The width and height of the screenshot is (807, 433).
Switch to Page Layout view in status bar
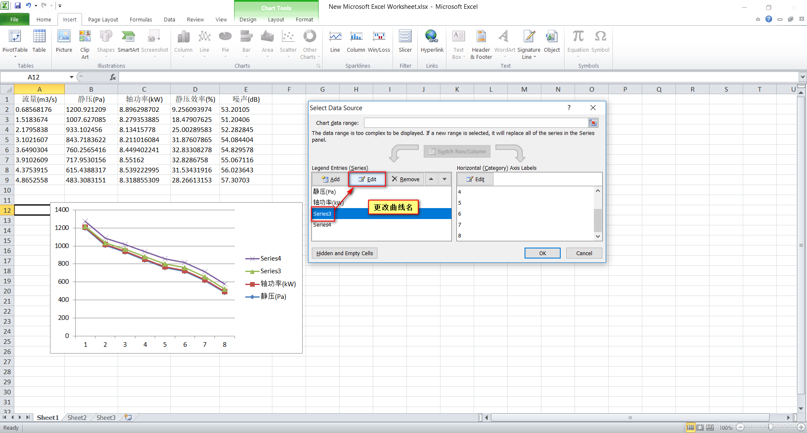coord(700,428)
